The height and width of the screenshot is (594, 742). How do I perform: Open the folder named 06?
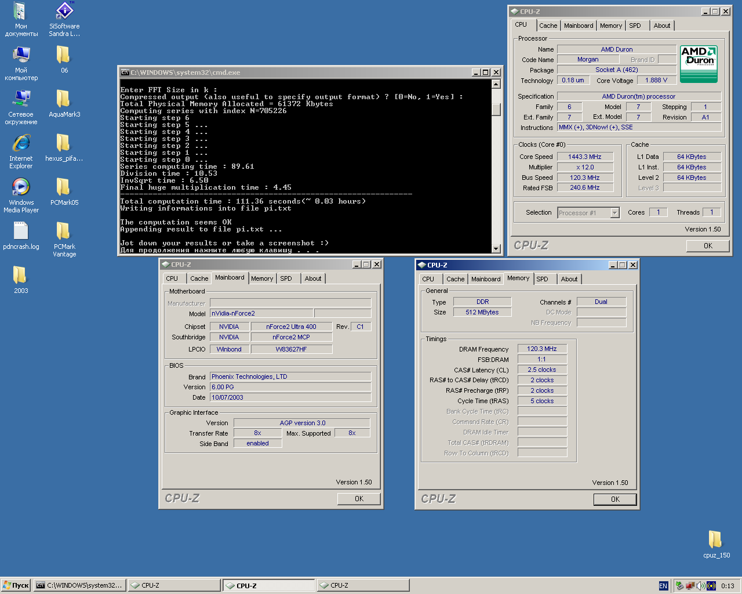[x=64, y=60]
